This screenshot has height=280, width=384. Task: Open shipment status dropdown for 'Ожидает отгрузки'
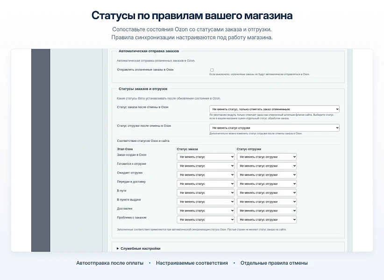267,175
